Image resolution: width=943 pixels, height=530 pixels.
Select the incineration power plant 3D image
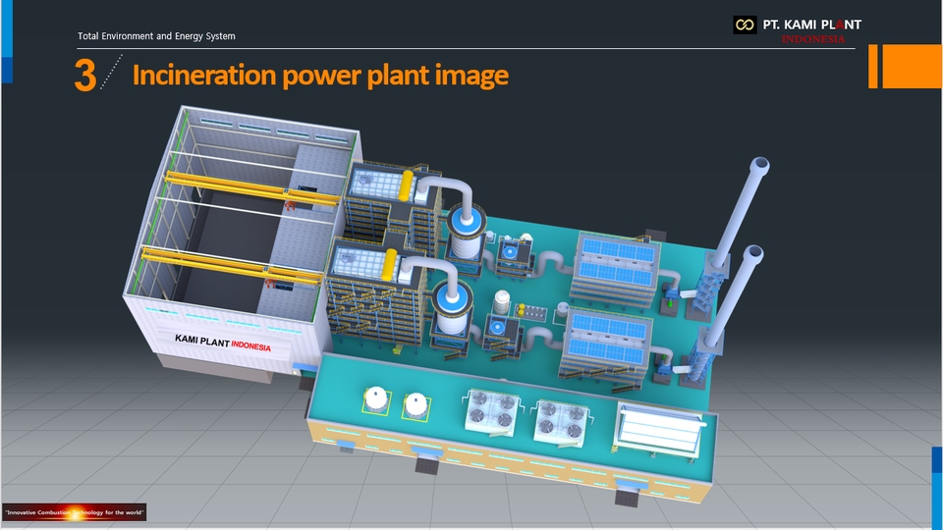point(445,306)
